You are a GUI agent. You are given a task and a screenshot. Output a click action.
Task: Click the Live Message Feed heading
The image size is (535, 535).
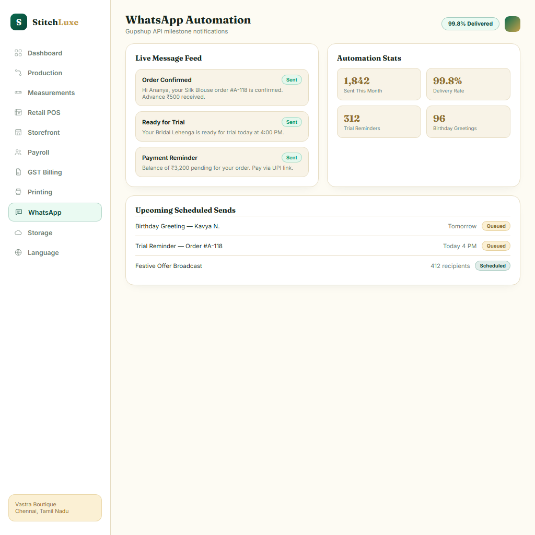pos(169,58)
